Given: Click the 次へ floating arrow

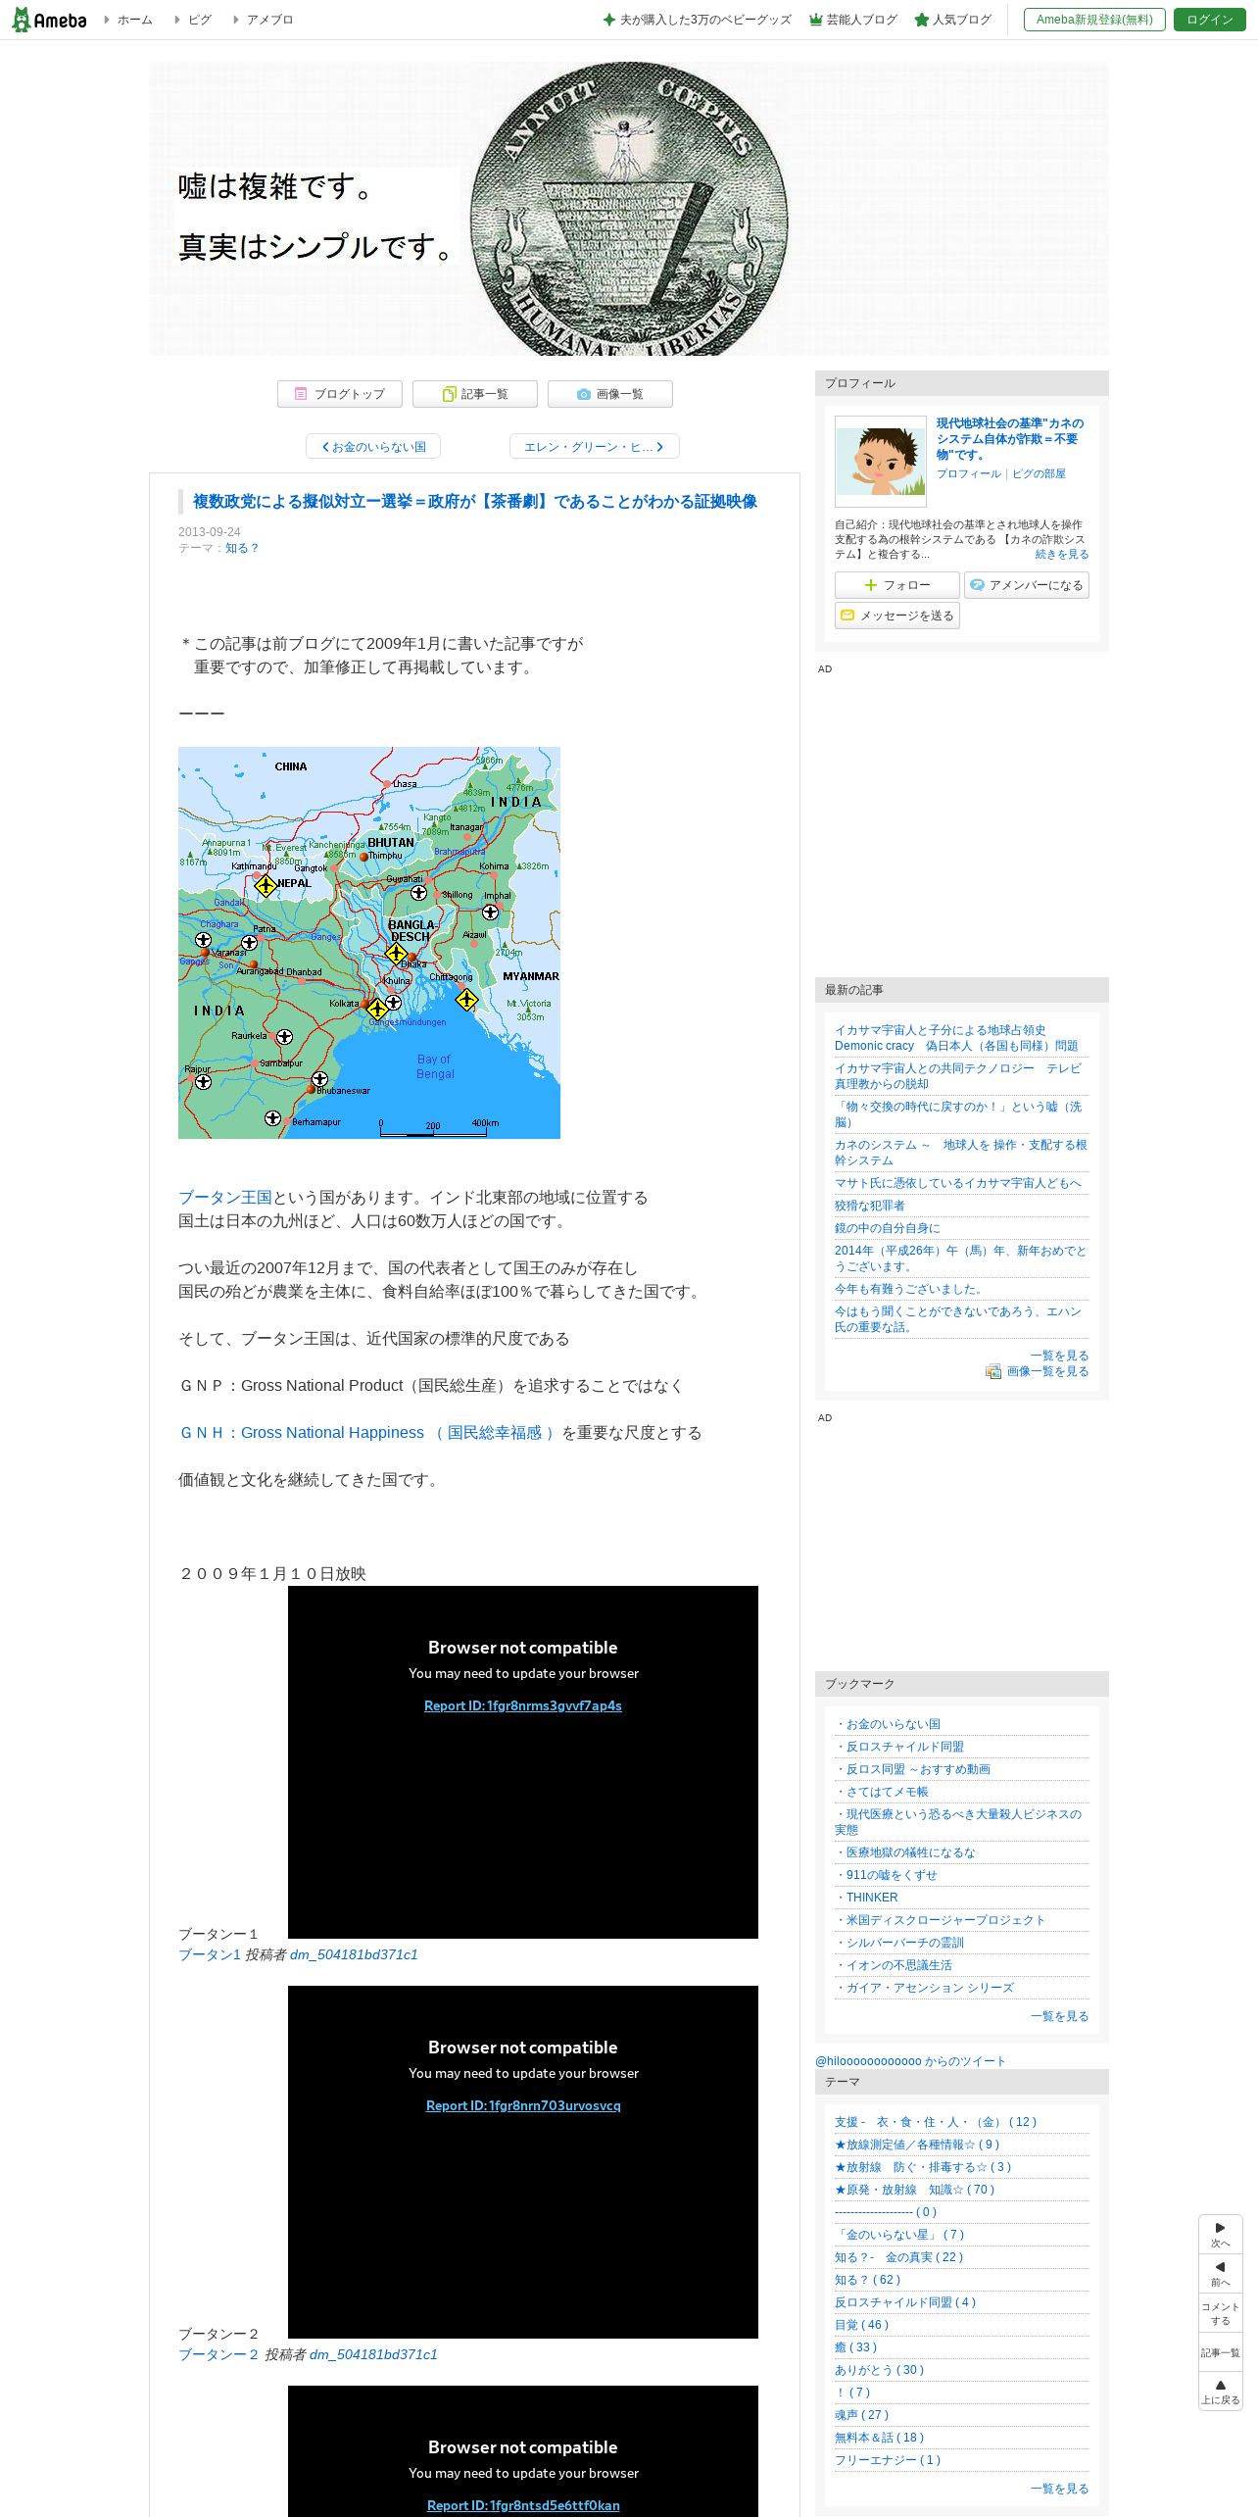Looking at the screenshot, I should click(1221, 2235).
